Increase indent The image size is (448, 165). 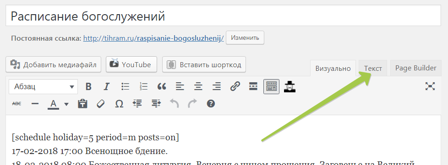(x=156, y=104)
